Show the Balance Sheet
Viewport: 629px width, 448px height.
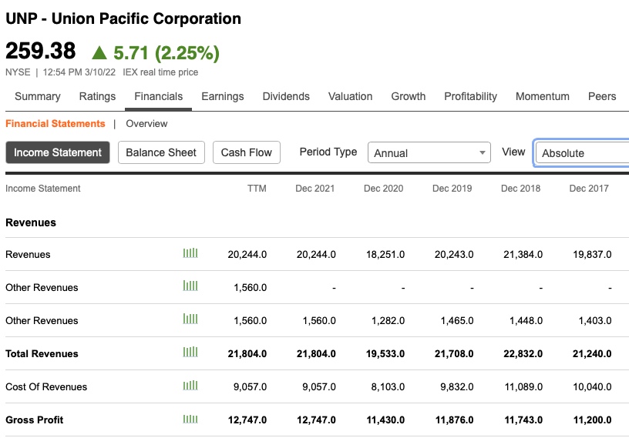pyautogui.click(x=161, y=152)
